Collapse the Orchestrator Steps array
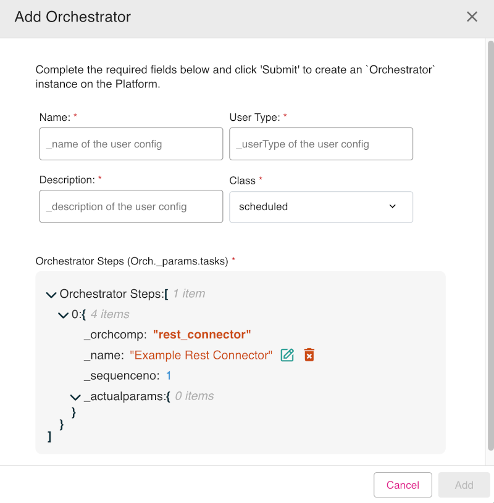Viewport: 494px width, 503px height. click(51, 295)
